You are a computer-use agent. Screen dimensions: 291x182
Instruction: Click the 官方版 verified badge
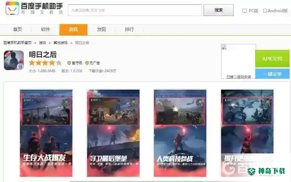tap(74, 63)
